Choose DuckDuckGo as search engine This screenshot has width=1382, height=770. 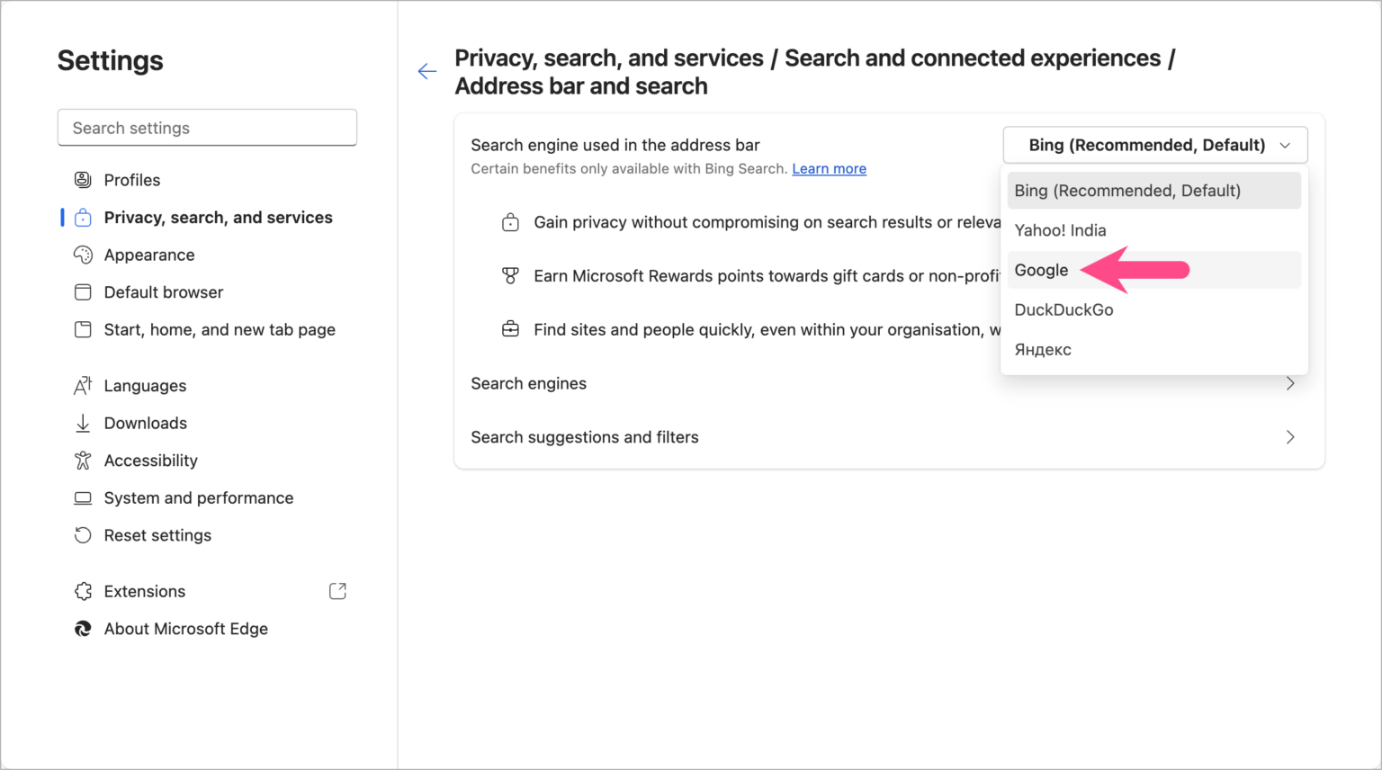pos(1063,309)
